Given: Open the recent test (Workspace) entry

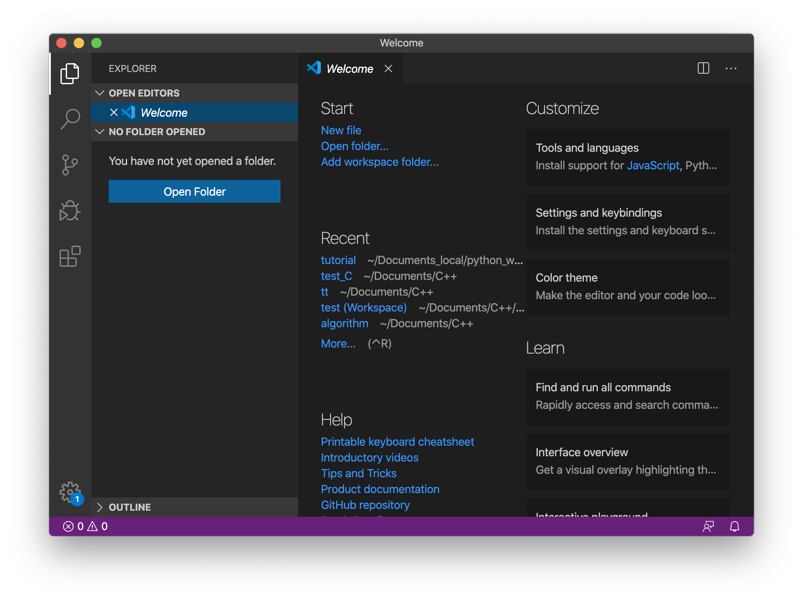Looking at the screenshot, I should [x=364, y=308].
